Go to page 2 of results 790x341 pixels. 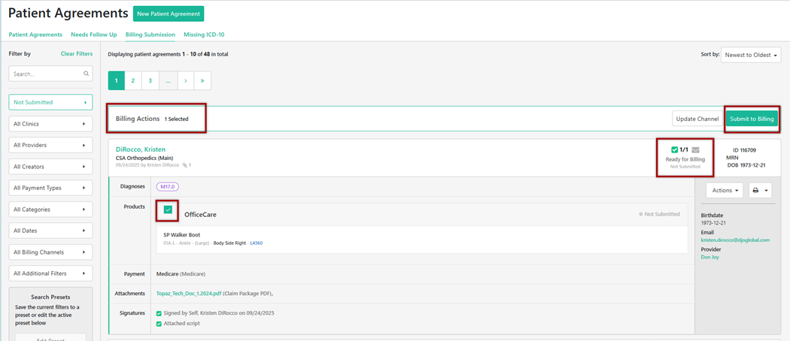coord(133,80)
